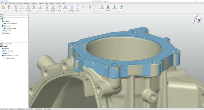Select the Multiple sections tool
Image resolution: width=204 pixels, height=110 pixels.
click(x=53, y=8)
